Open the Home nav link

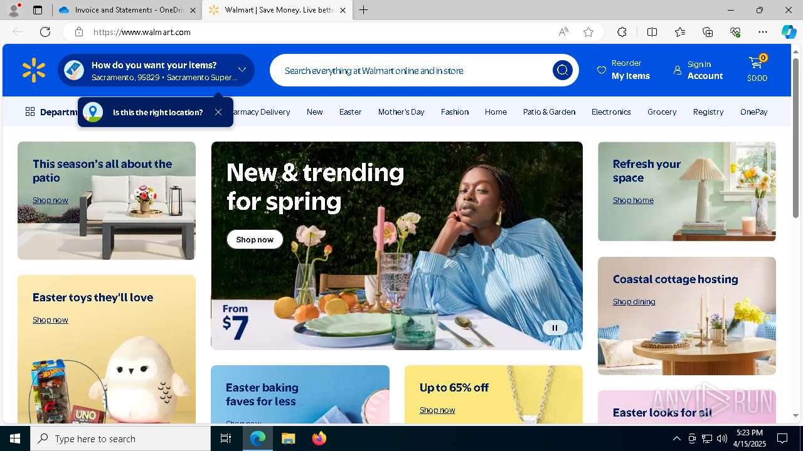[496, 111]
